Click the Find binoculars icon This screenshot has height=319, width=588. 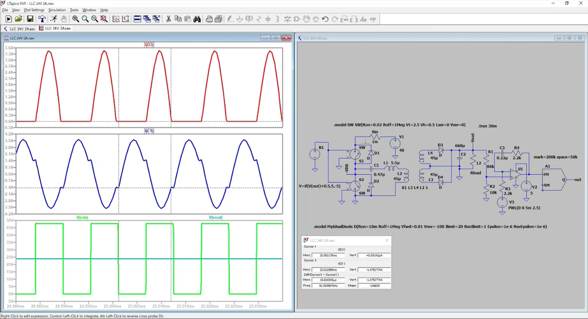point(197,19)
